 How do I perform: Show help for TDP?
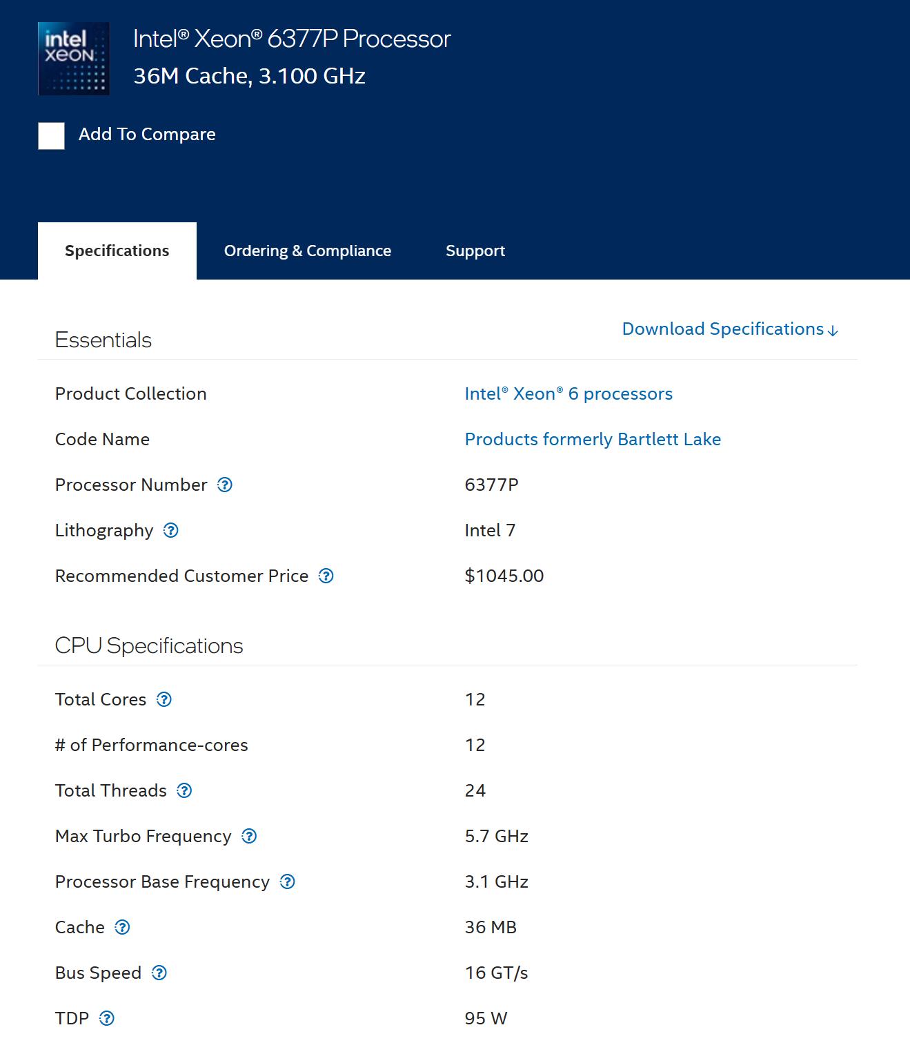click(107, 1018)
